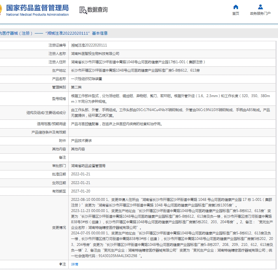Click the 产品储存条件及有效期 label
Image resolution: width=278 pixels, height=270 pixels.
pos(49,132)
